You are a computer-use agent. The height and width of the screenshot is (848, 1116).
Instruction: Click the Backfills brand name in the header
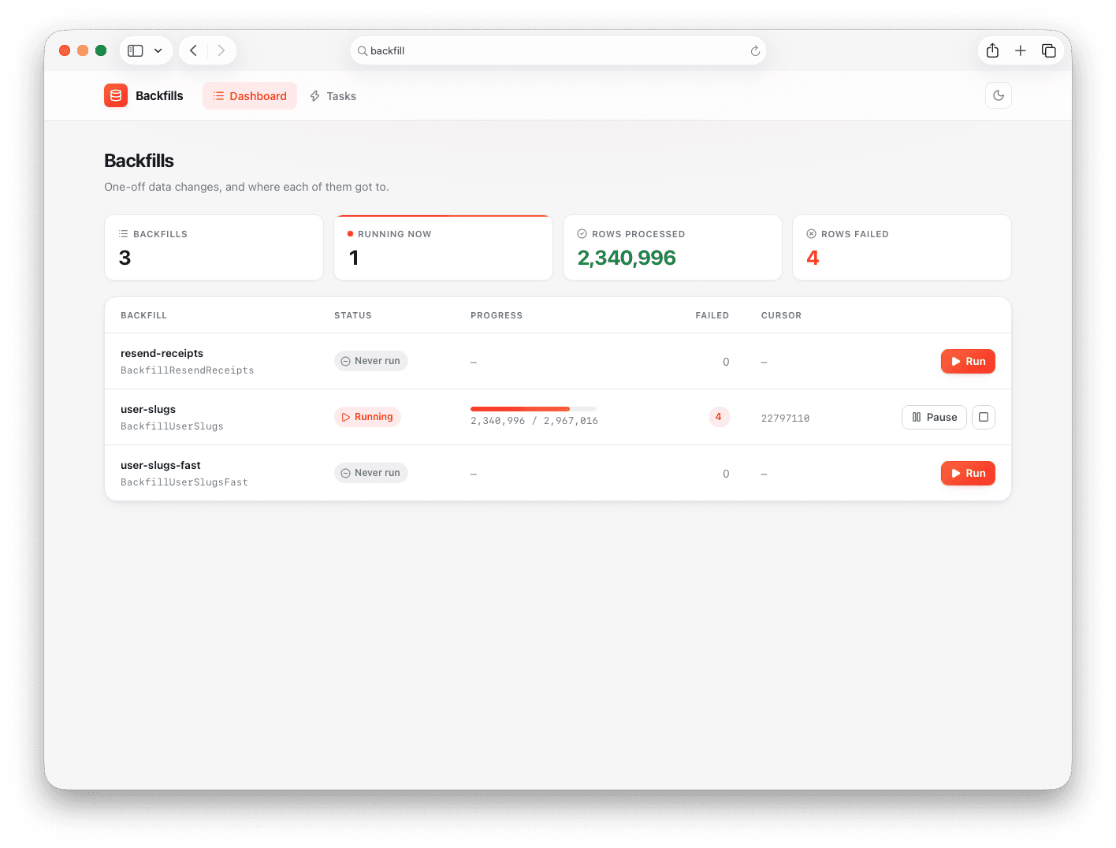(159, 96)
